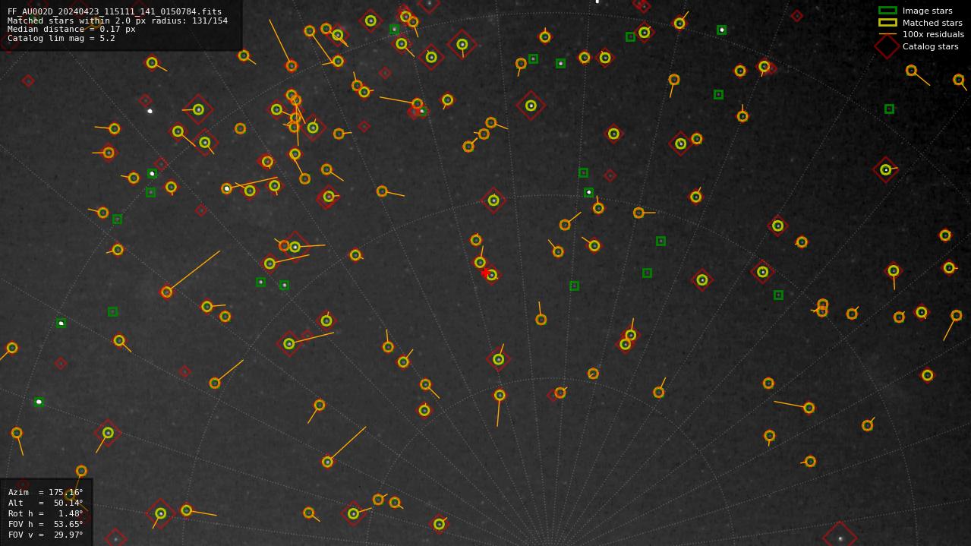Click the yellow rectangle legend symbol for Matched stars

(x=887, y=23)
